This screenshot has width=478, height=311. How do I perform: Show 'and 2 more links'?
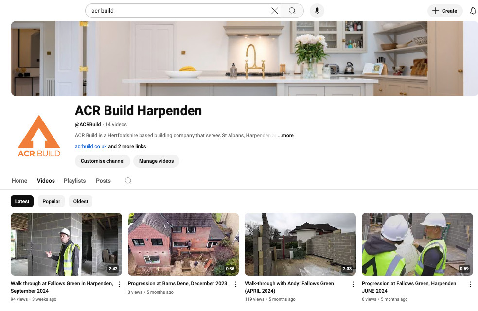pyautogui.click(x=127, y=147)
